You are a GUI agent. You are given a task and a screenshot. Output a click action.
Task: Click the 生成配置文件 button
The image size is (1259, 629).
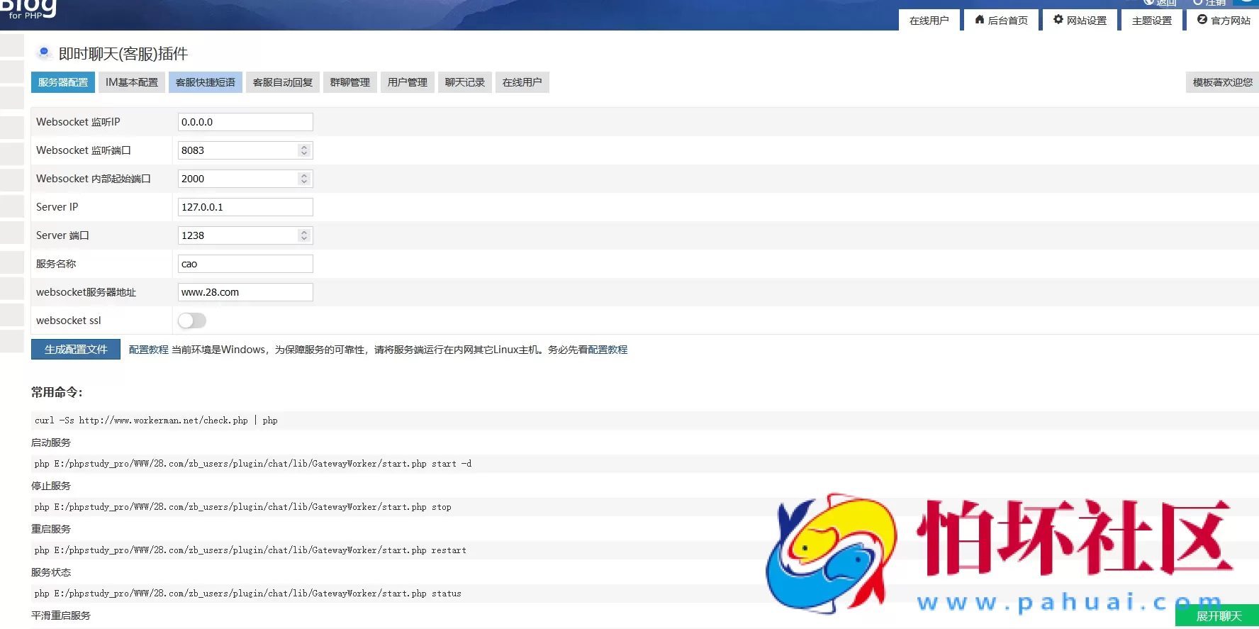click(x=76, y=350)
